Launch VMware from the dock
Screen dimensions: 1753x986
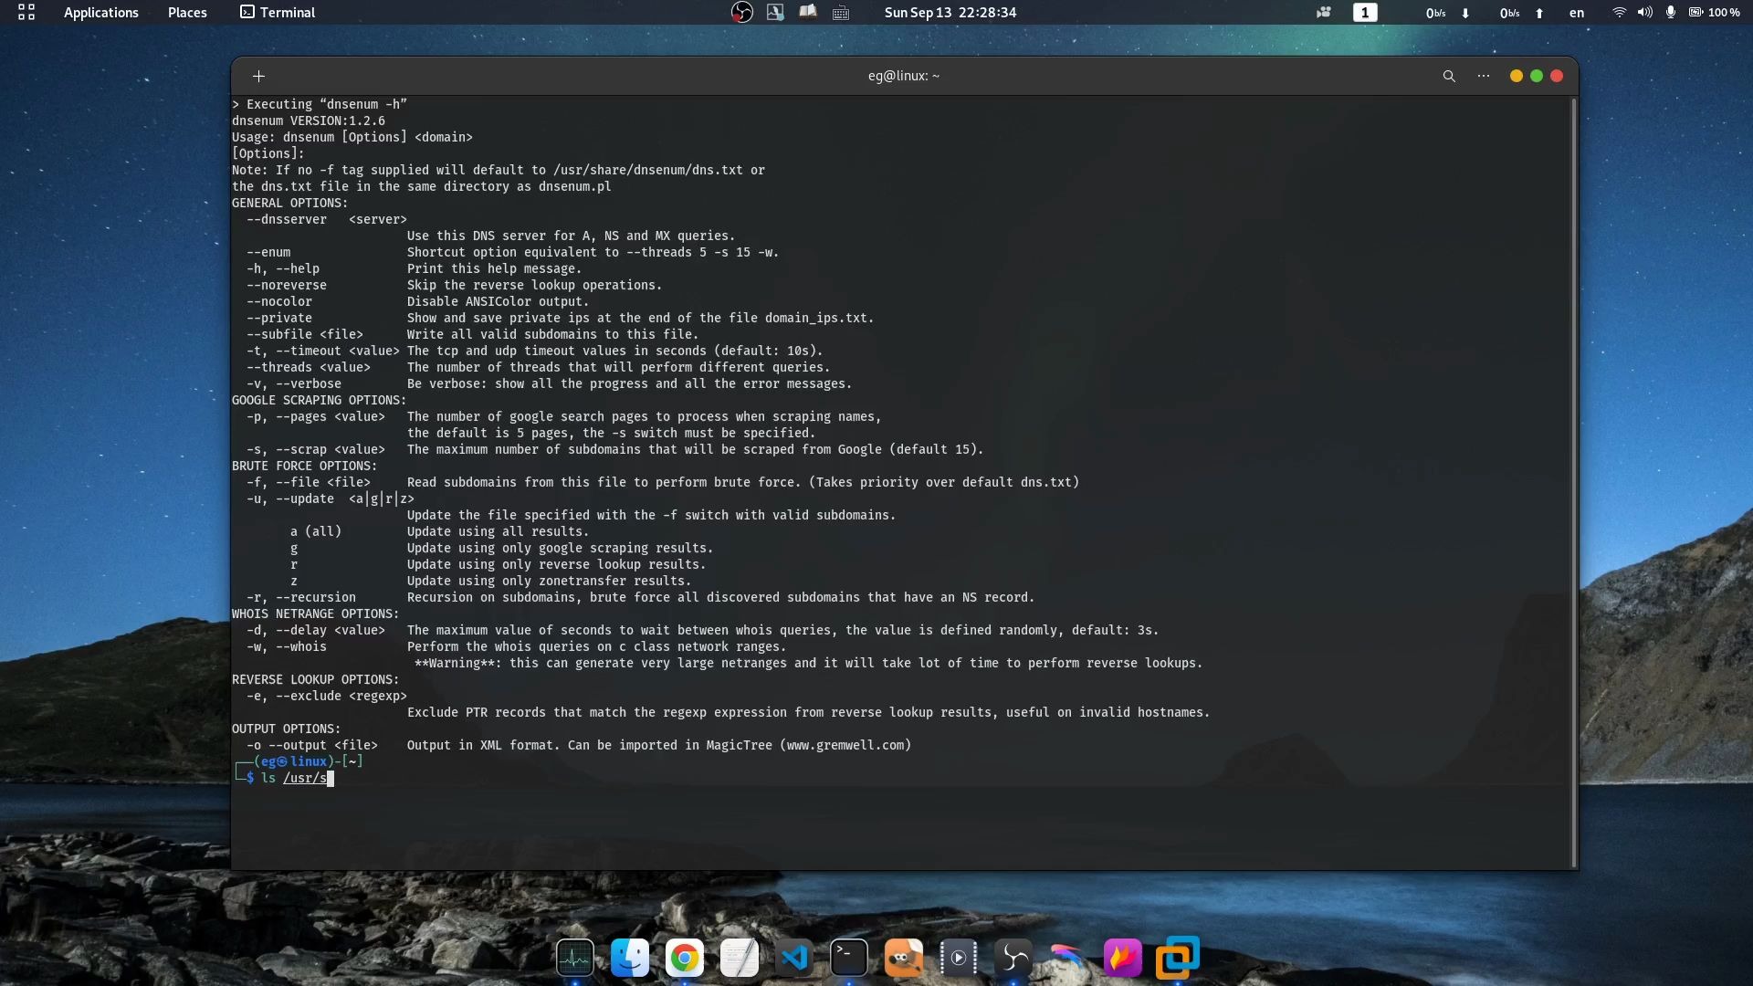coord(1178,958)
